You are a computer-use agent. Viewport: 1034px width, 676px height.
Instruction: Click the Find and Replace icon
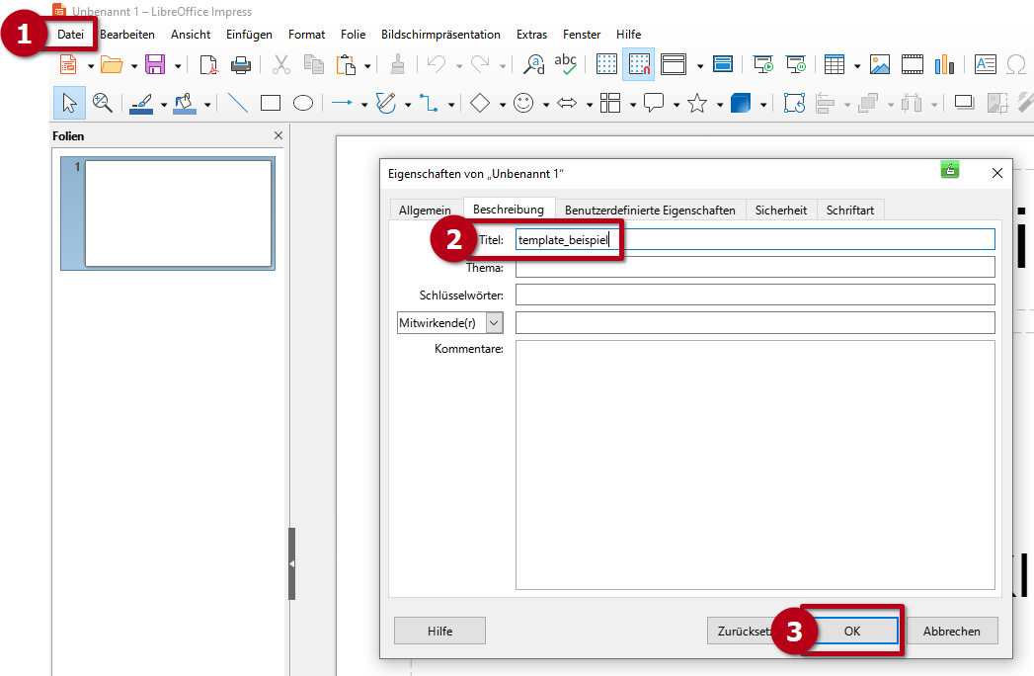click(x=533, y=64)
